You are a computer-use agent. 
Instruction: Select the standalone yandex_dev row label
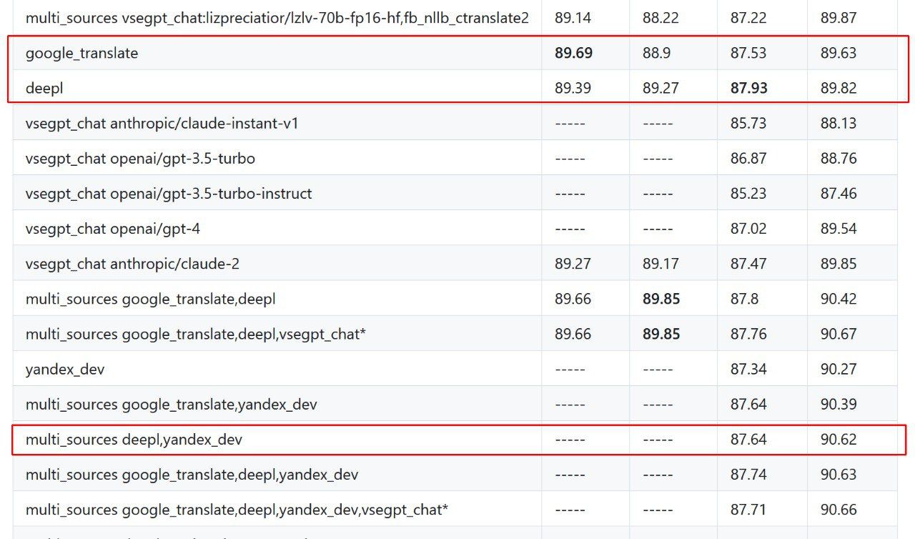(65, 370)
